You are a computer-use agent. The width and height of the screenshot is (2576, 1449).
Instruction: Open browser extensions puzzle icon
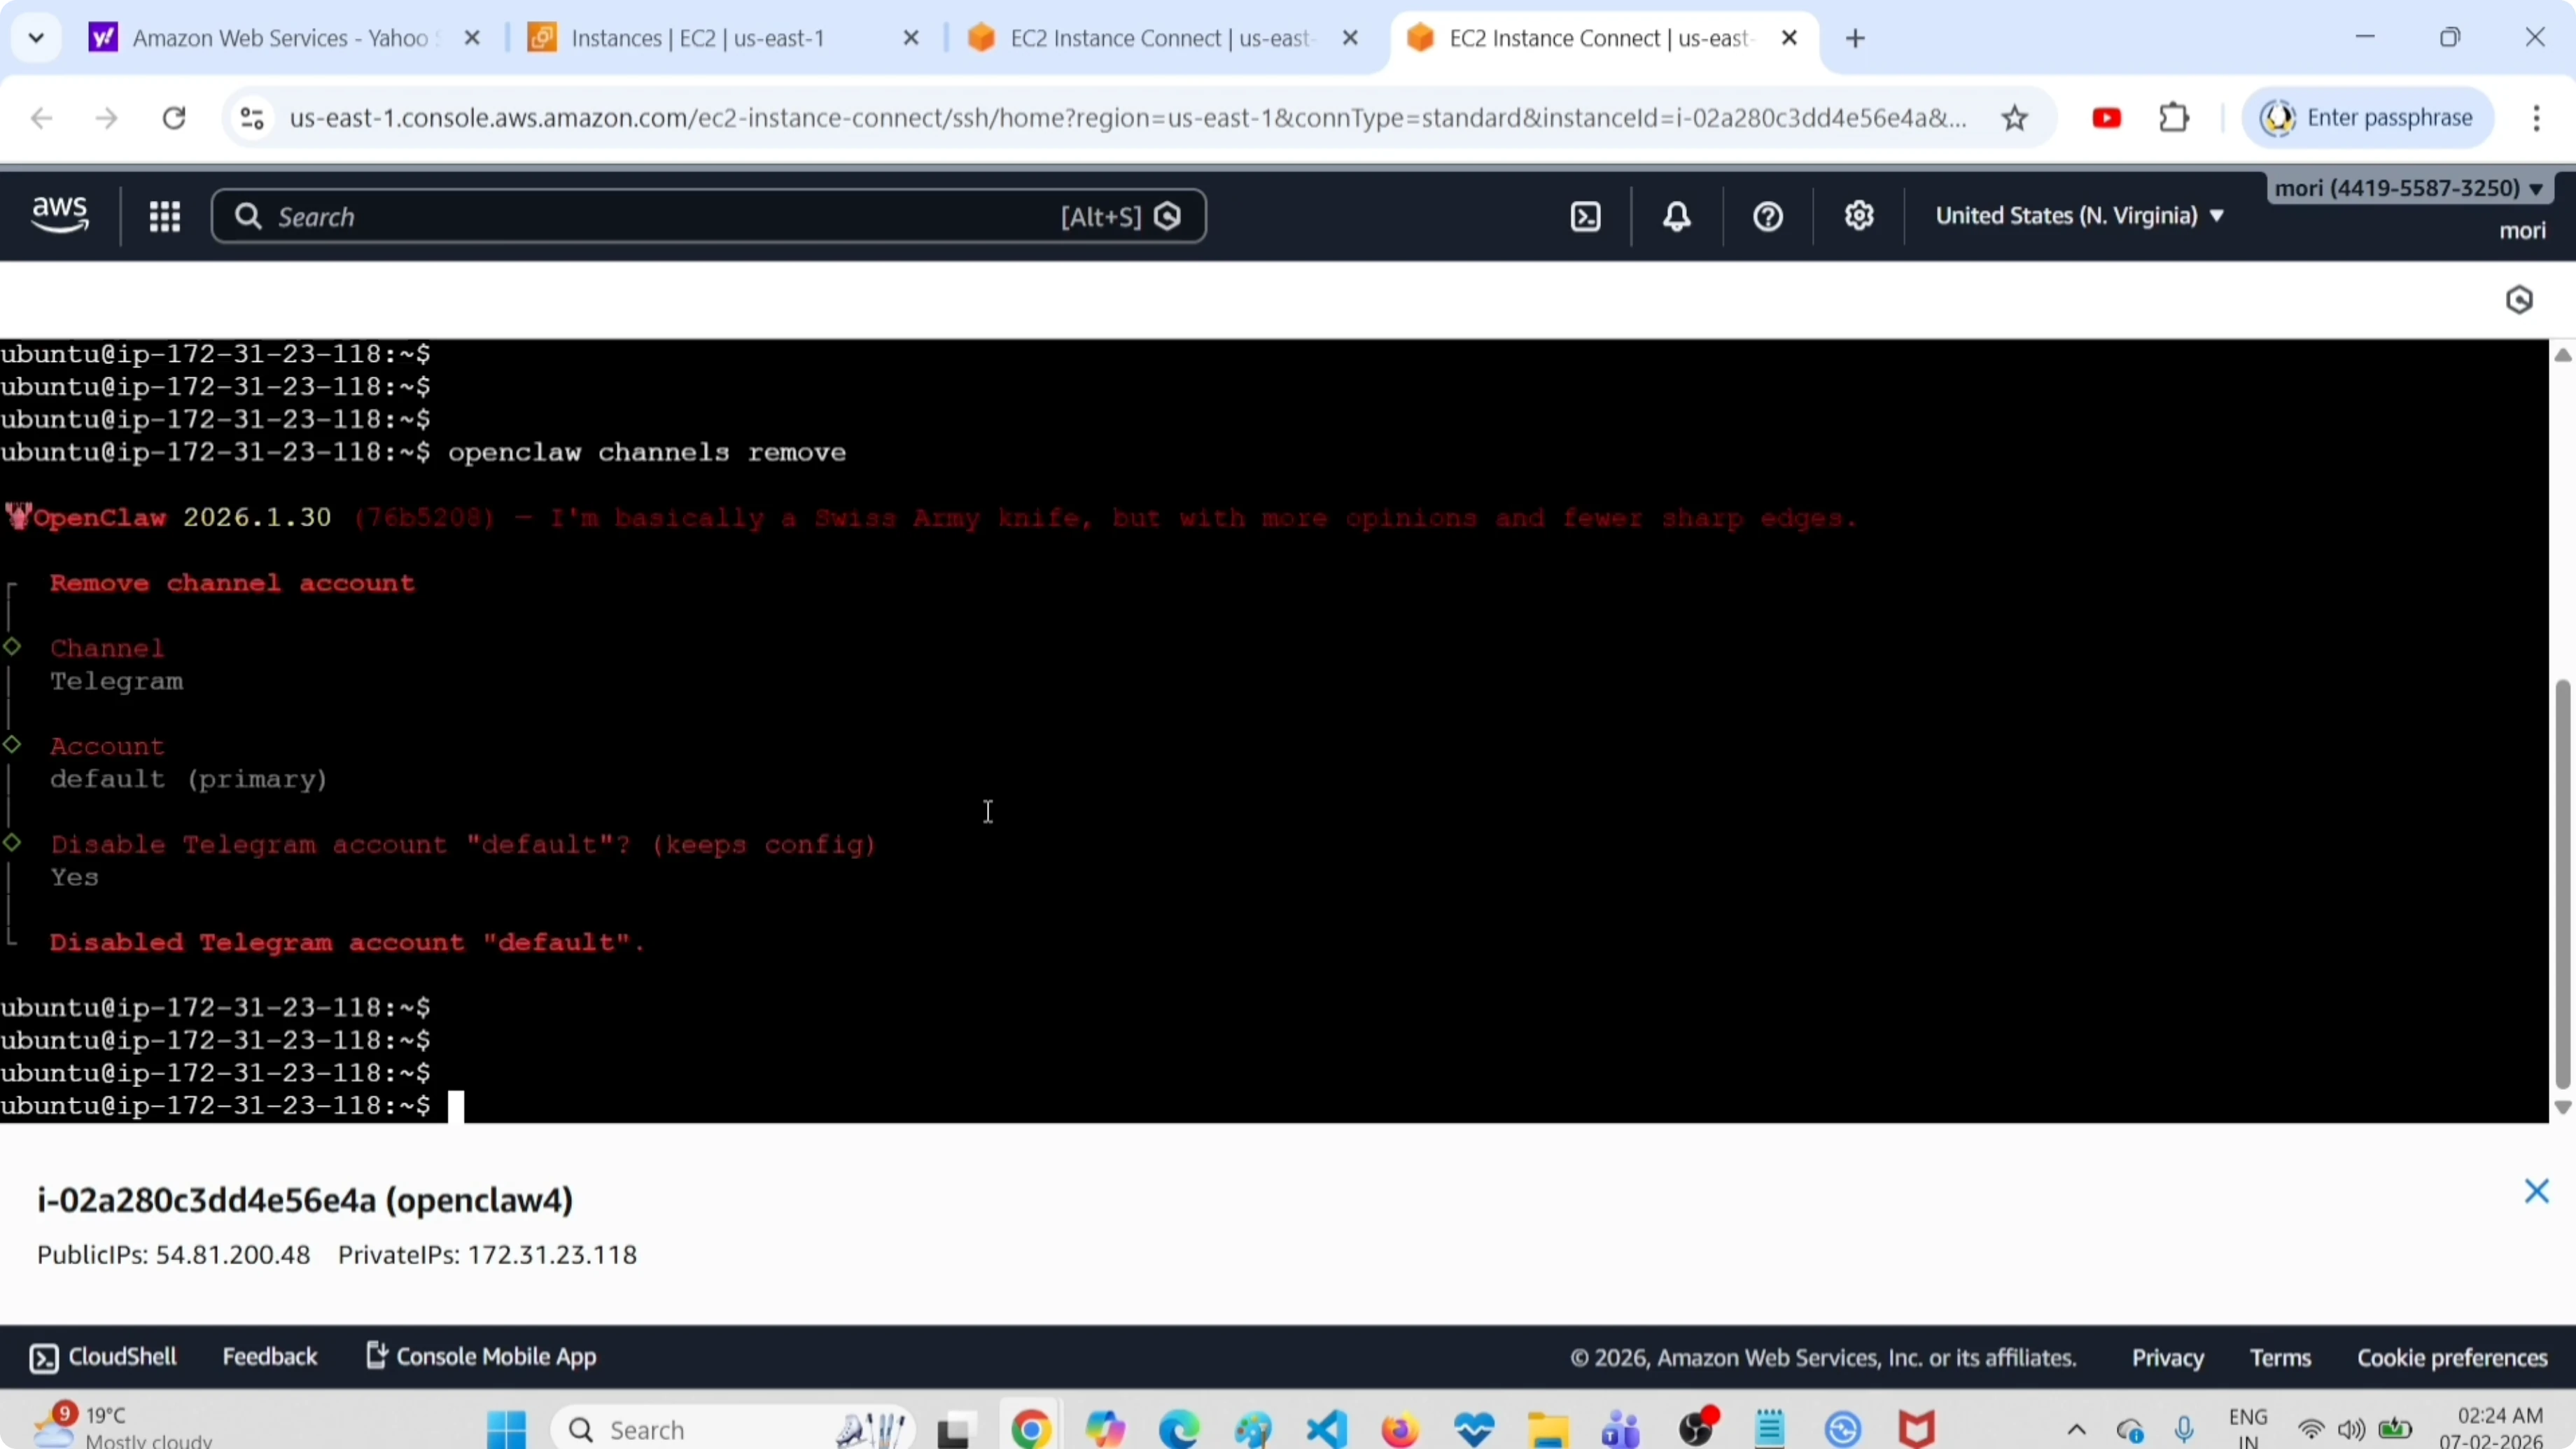tap(2174, 118)
